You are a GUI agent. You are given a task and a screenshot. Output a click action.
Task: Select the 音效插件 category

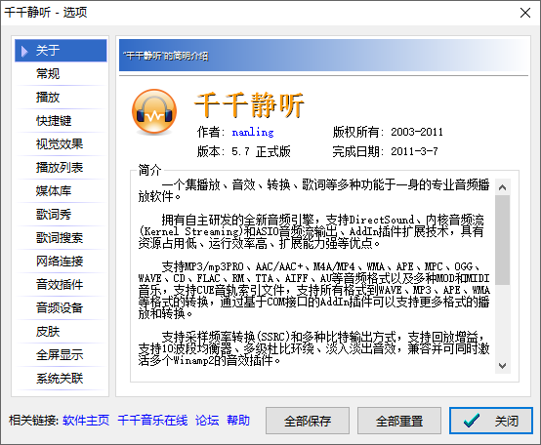click(61, 285)
